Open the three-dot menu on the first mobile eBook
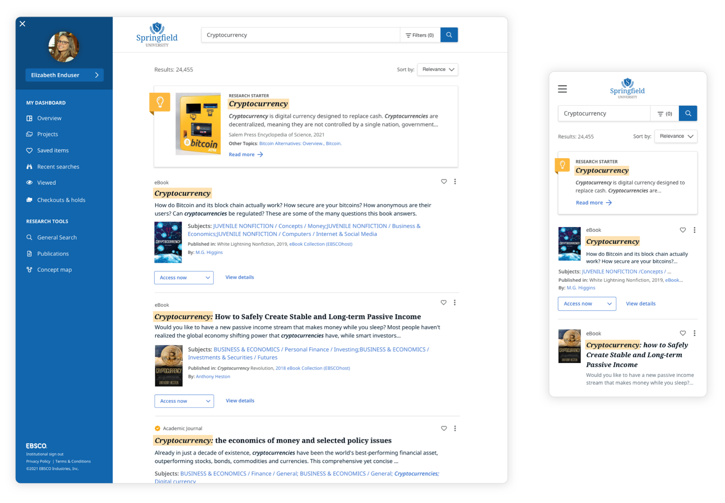 tap(694, 230)
